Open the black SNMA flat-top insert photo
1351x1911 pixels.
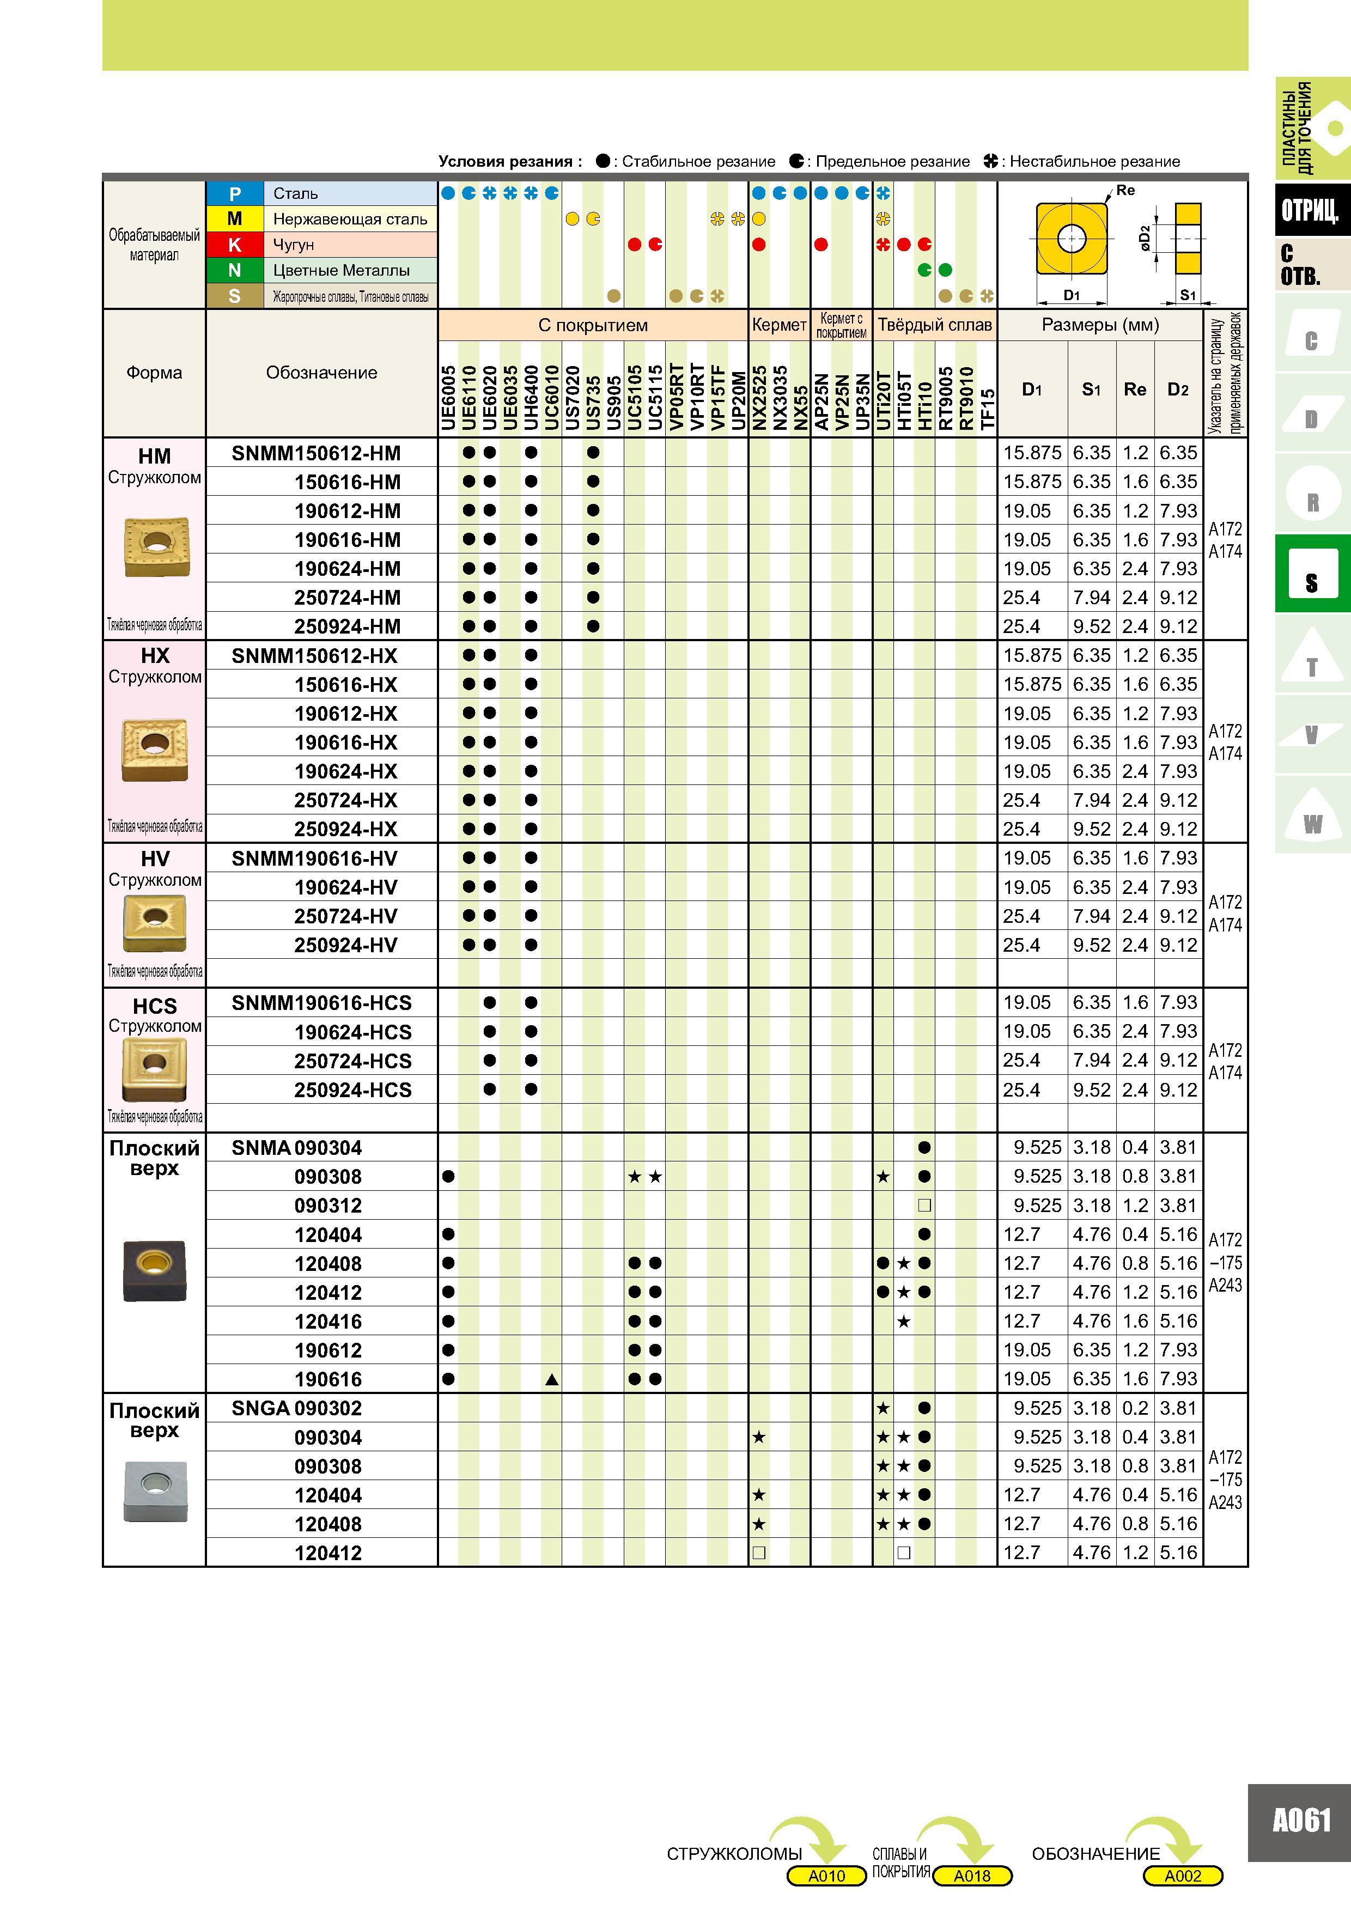[x=154, y=1270]
